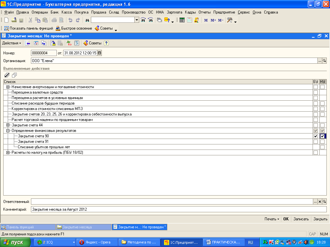Click the OK button
Screen dimensions: 330x247
(x=286, y=219)
